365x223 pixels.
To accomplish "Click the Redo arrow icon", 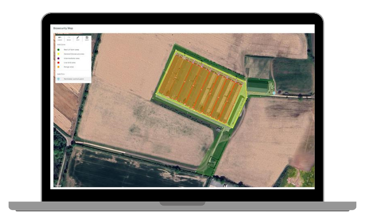I will pyautogui.click(x=69, y=38).
